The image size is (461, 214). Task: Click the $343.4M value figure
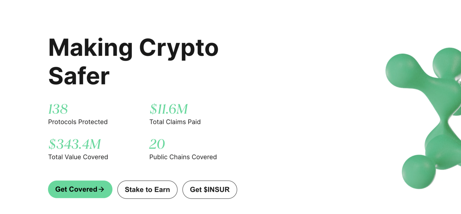[74, 144]
